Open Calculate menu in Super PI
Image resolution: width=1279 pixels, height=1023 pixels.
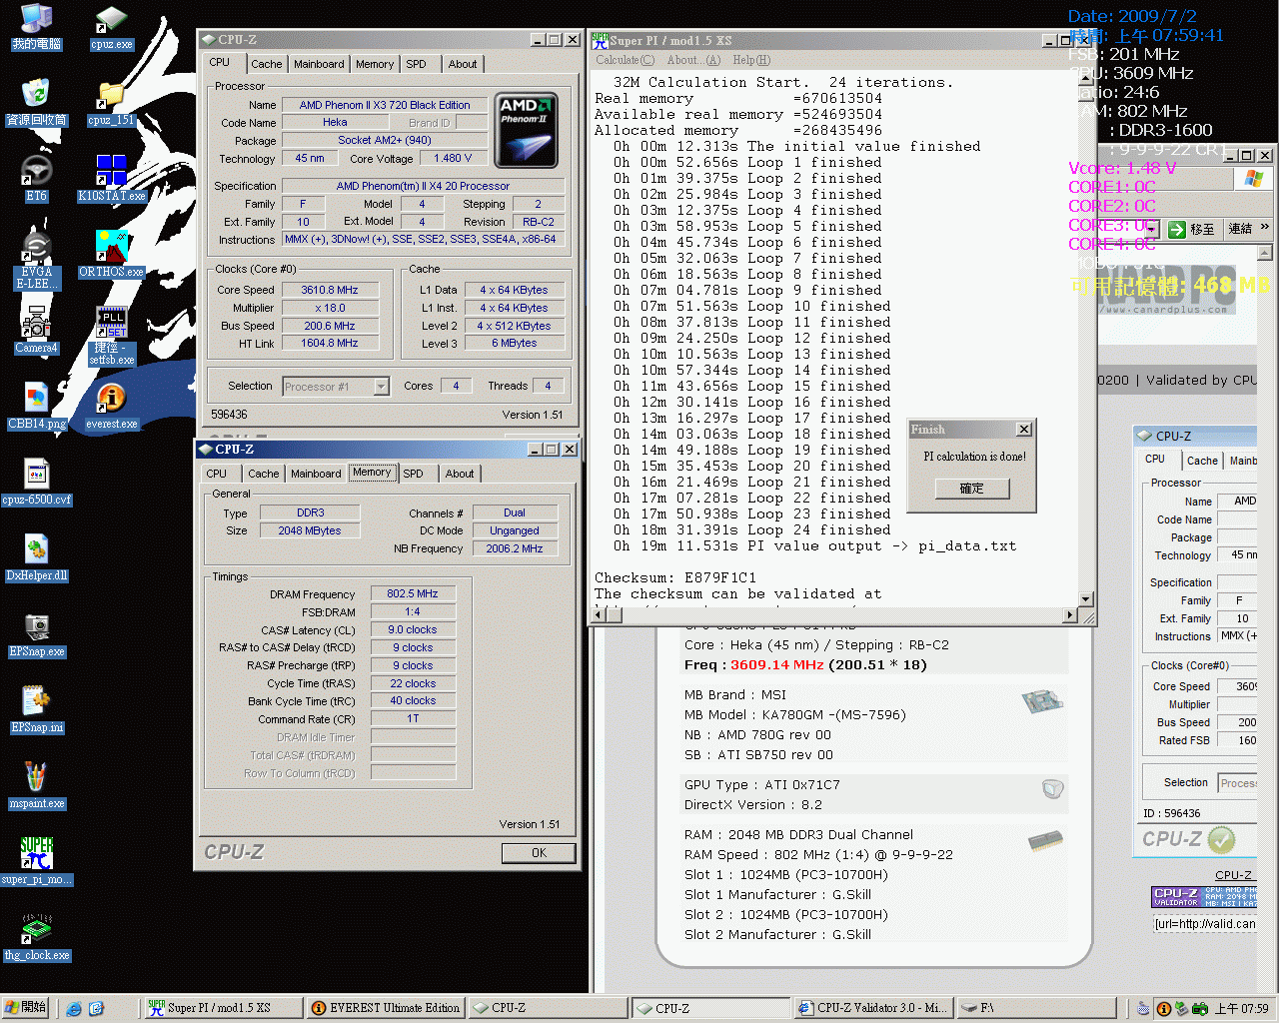point(626,60)
